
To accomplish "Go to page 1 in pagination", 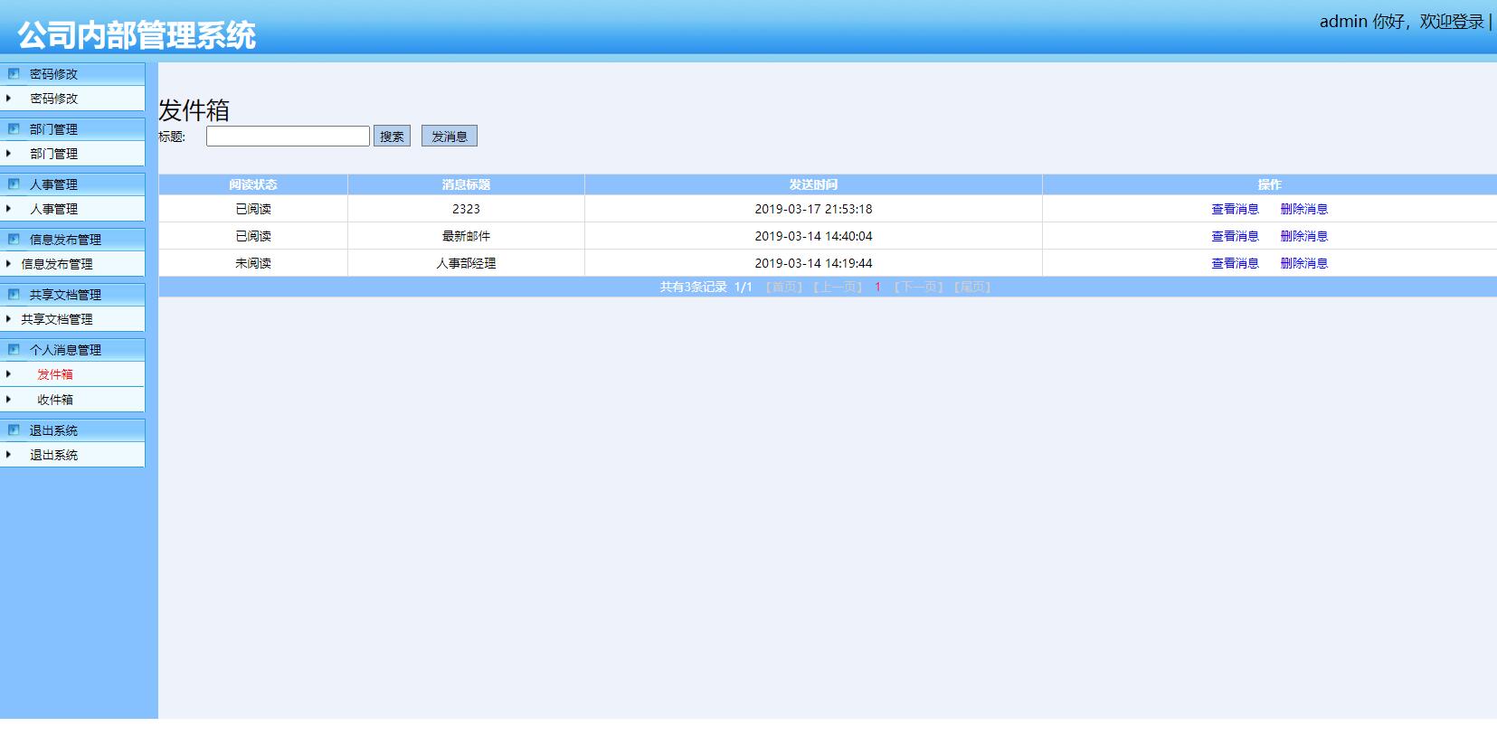I will (x=877, y=288).
